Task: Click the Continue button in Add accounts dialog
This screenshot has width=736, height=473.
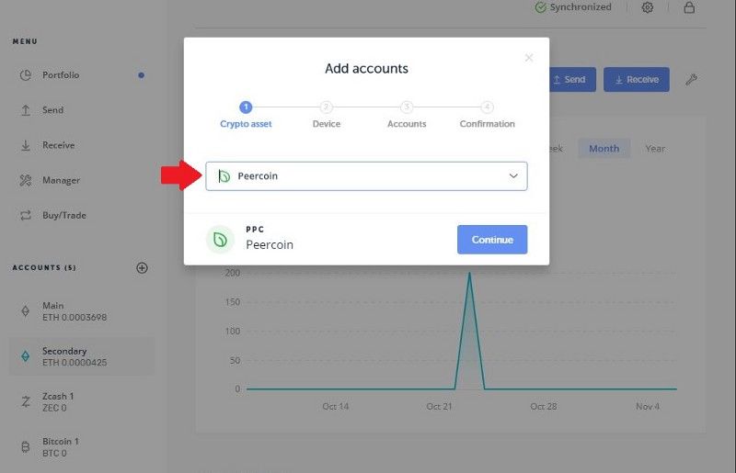Action: coord(492,240)
